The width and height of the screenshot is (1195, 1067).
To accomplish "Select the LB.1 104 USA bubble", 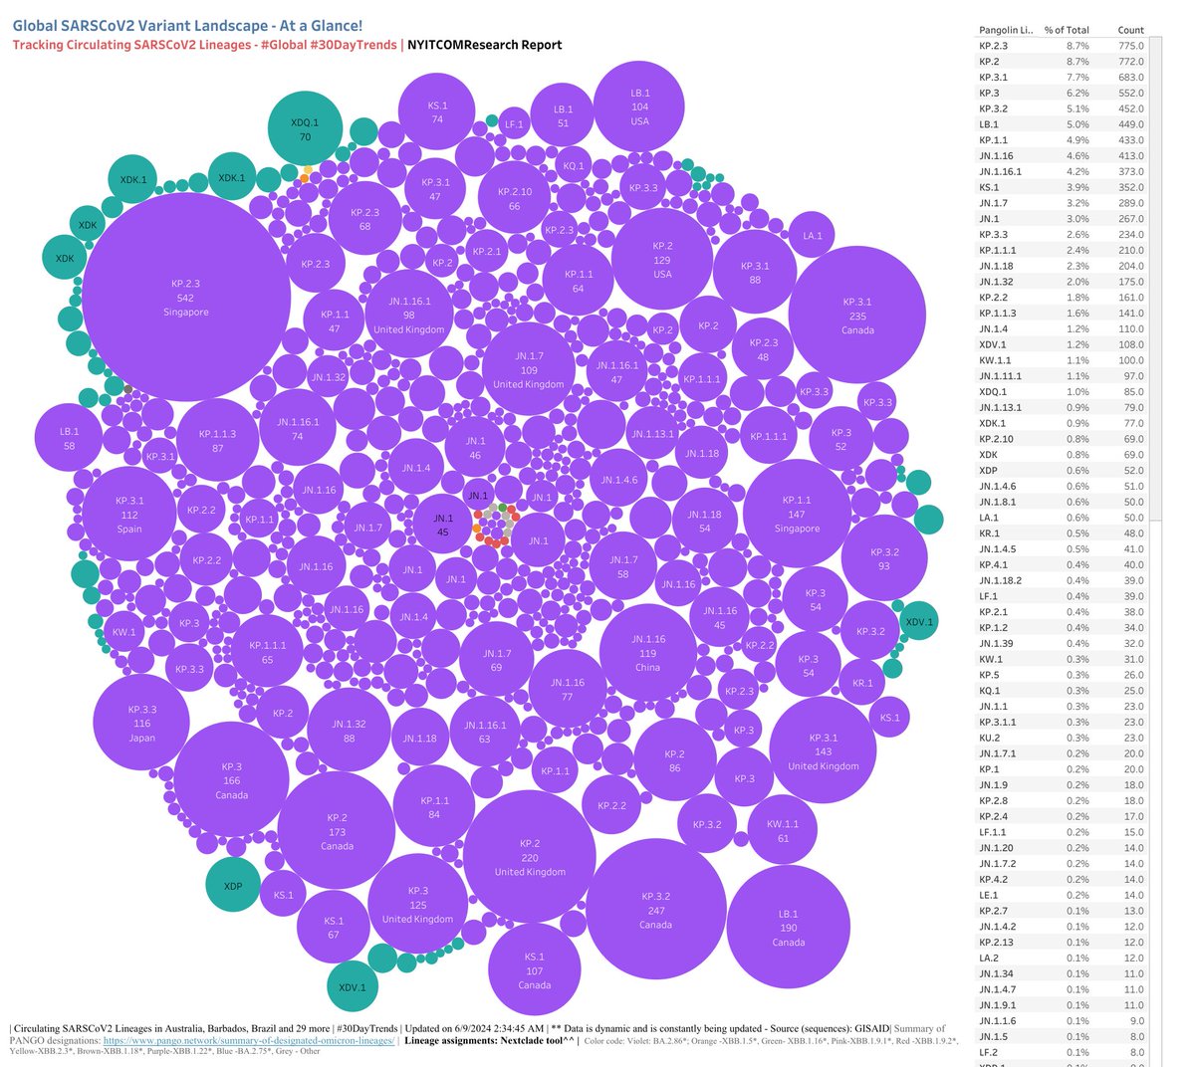I will tap(639, 107).
